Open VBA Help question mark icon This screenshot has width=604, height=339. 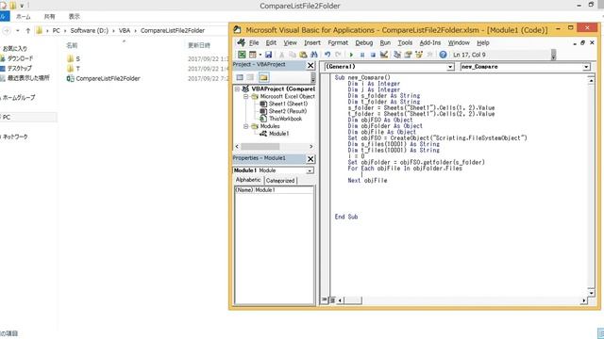443,55
